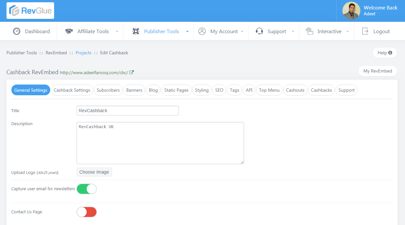Disable capture user email for newsletters

(87, 189)
